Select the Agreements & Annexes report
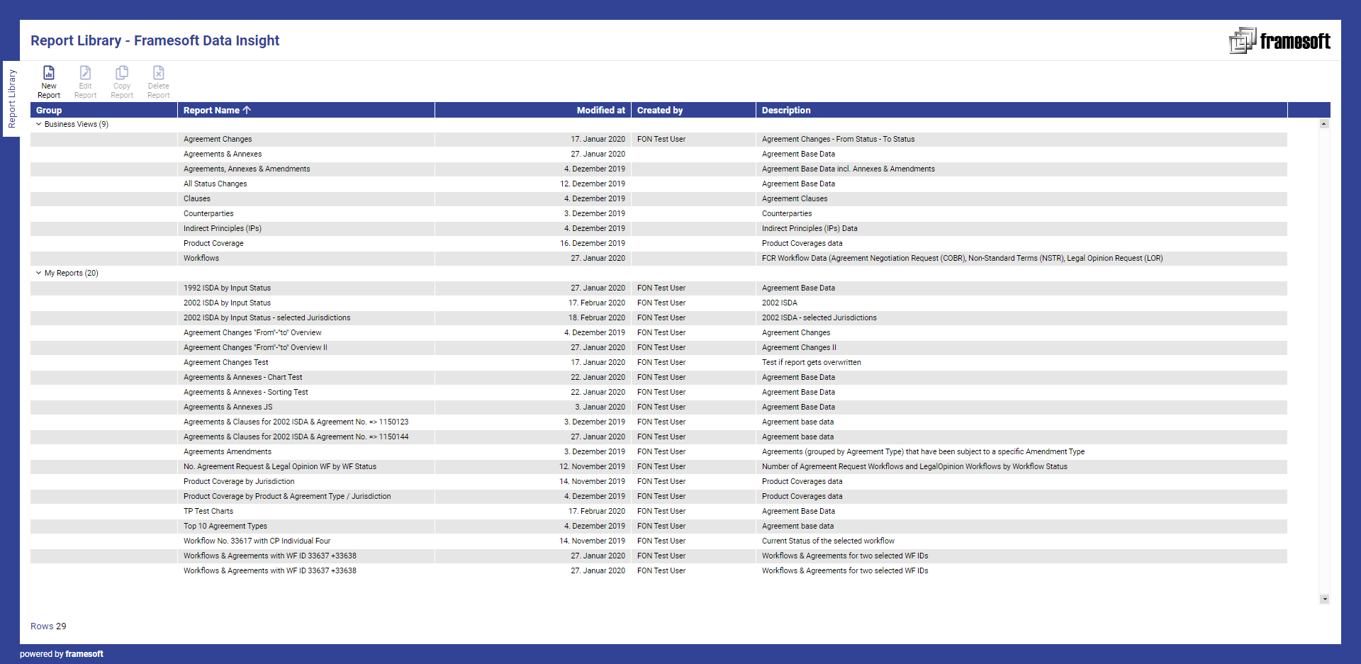 [x=223, y=154]
